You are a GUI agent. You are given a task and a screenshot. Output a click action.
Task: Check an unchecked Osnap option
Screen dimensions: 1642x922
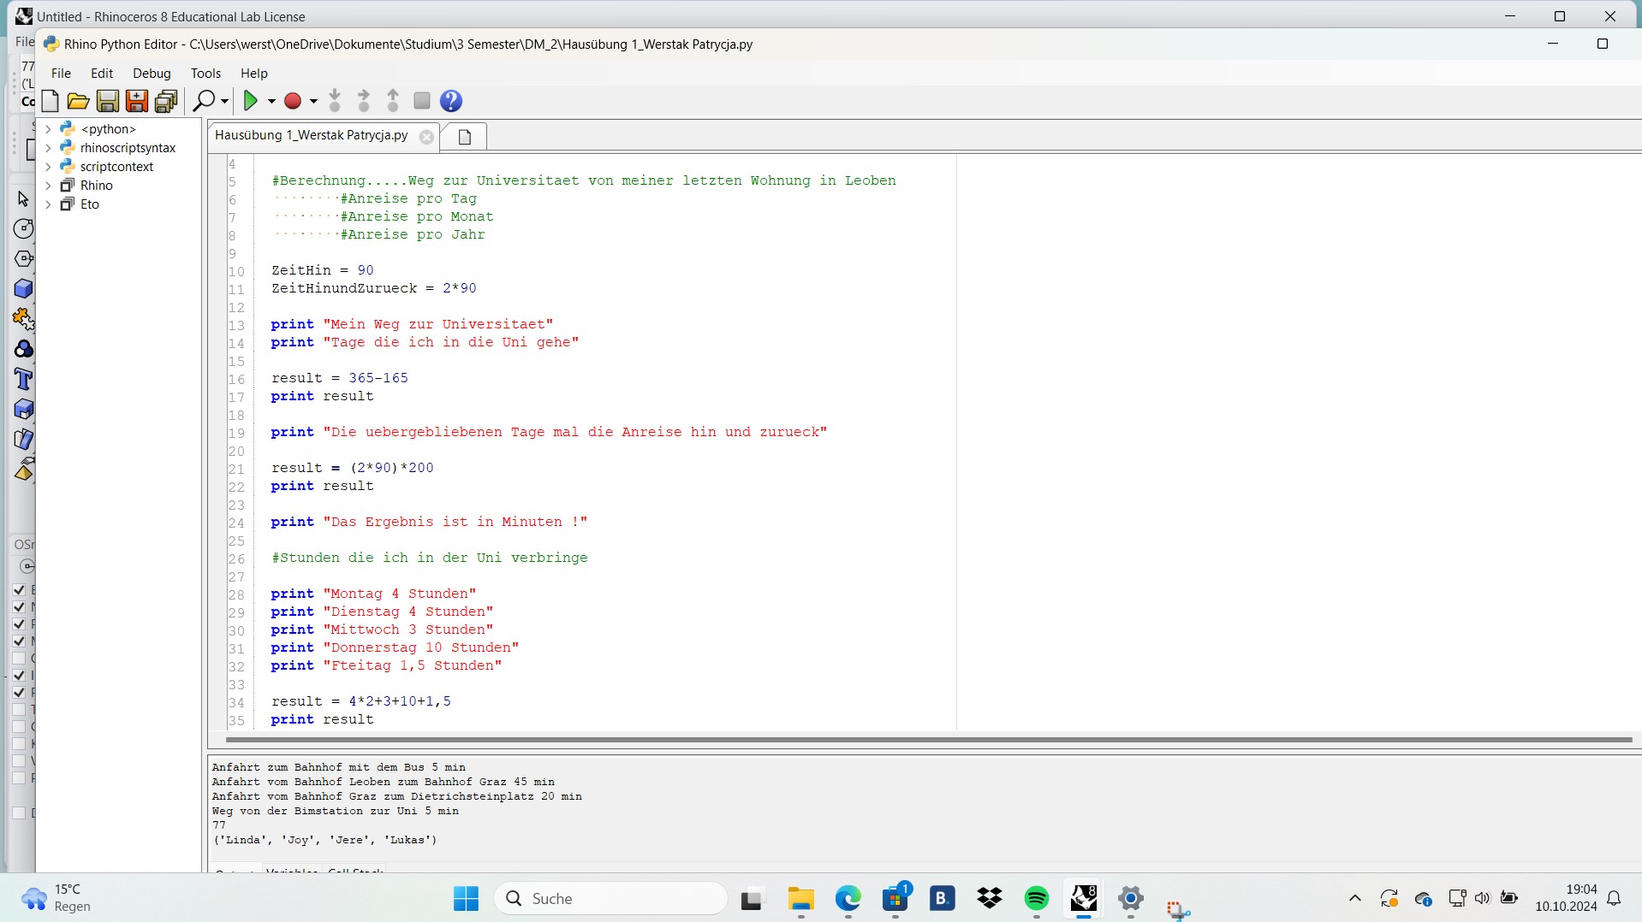(19, 658)
